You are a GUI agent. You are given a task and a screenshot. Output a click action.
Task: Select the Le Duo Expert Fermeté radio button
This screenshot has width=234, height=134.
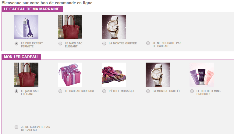[16, 43]
